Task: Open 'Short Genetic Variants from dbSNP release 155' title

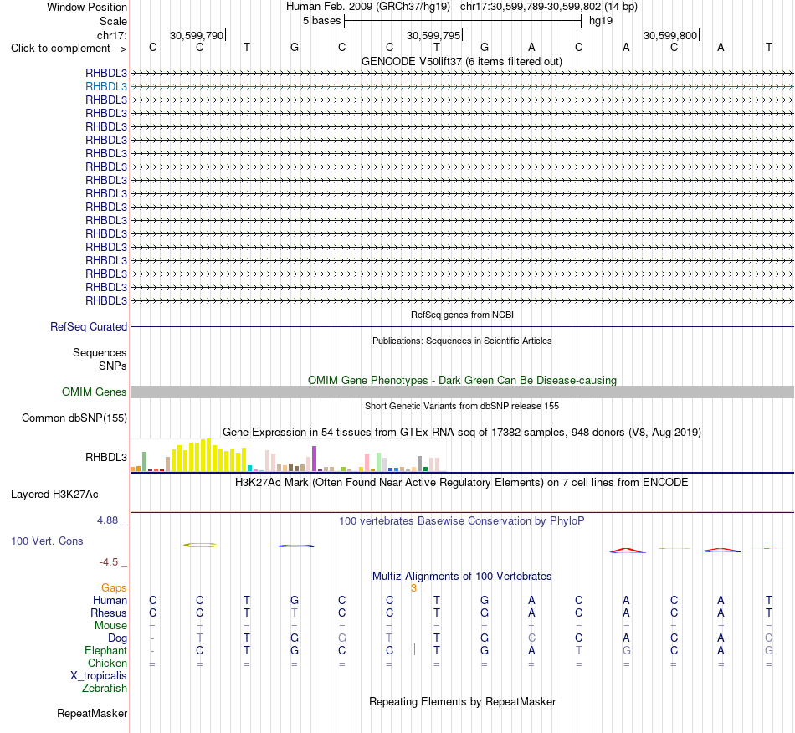Action: coord(462,406)
